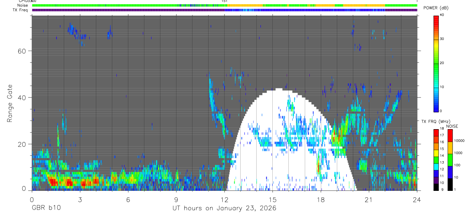469x216 pixels.
Task: Click the yellow 14–15 MHz block in the TX FRQ legend
Action: [436, 153]
